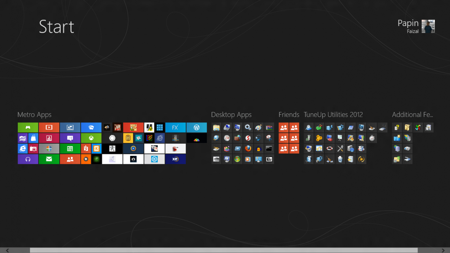This screenshot has height=253, width=450.
Task: Open the orange K tile
Action: pos(96,148)
